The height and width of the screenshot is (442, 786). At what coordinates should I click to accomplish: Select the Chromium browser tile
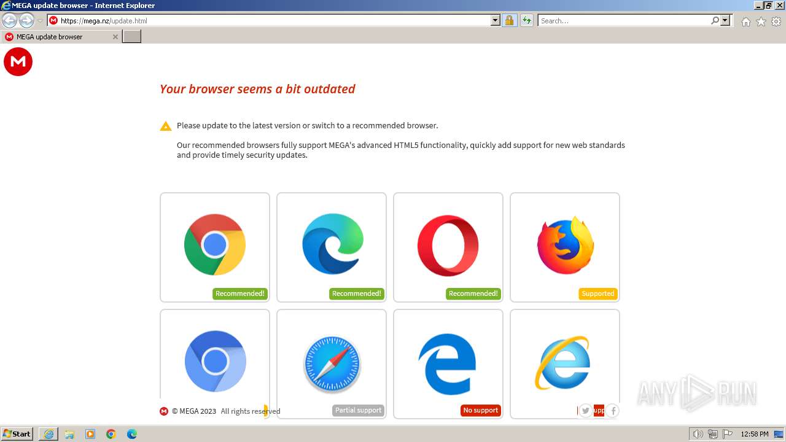coord(215,364)
